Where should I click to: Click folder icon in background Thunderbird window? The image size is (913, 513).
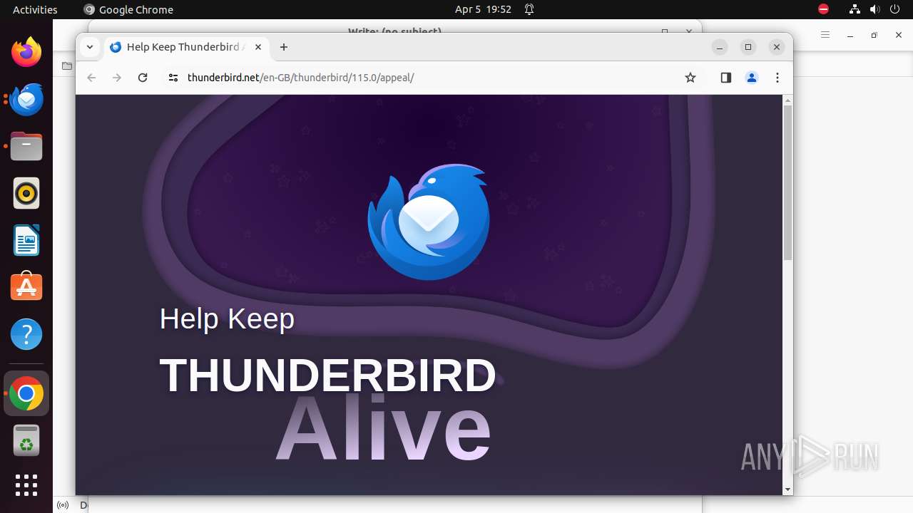[67, 66]
